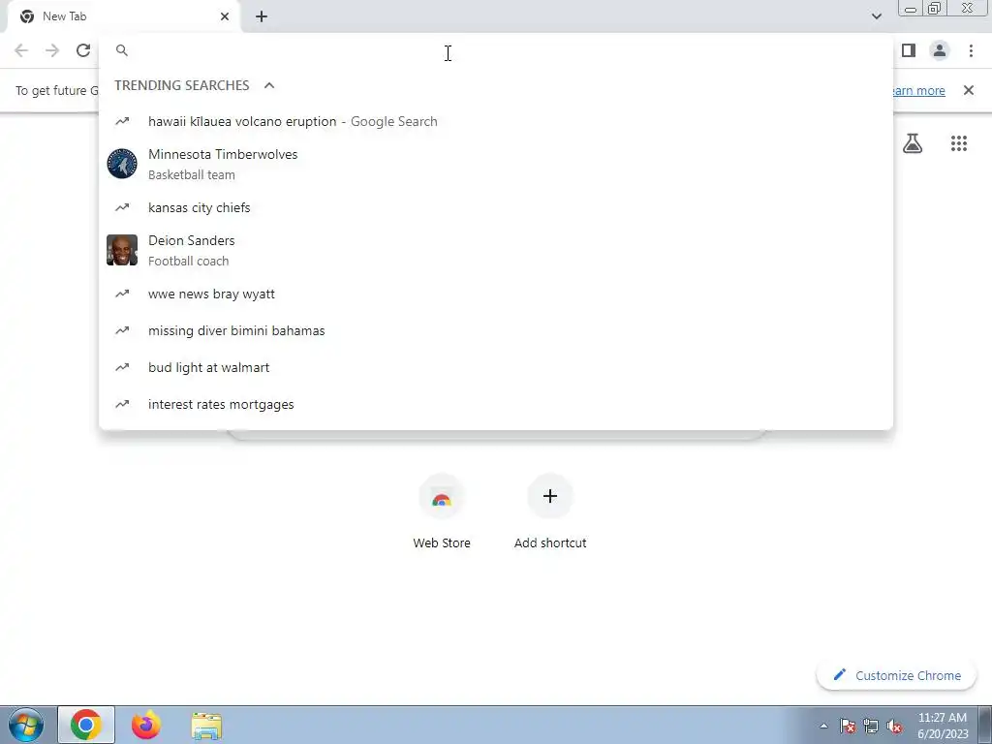Image resolution: width=992 pixels, height=744 pixels.
Task: Select missing diver bimini bahamas suggestion
Action: (496, 331)
